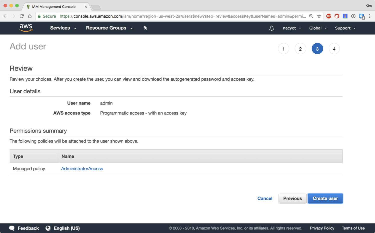This screenshot has height=233, width=375.
Task: Click the pin shortcuts icon in navbar
Action: pos(145,28)
